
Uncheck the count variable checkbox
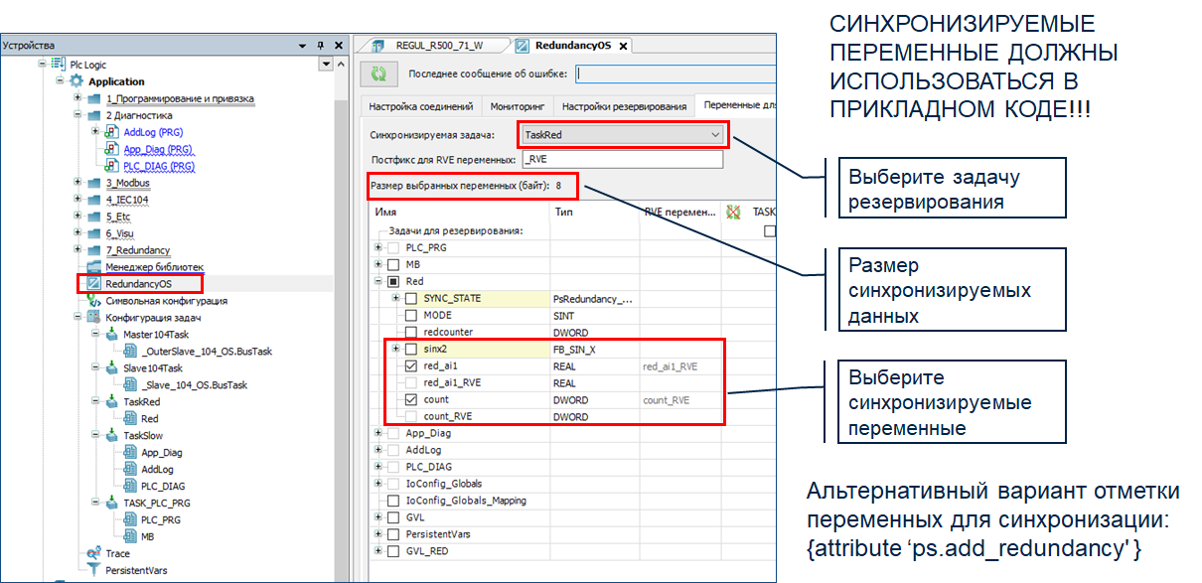click(x=411, y=399)
